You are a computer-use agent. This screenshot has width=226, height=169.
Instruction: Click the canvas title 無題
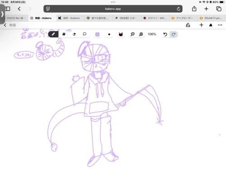pos(13,25)
